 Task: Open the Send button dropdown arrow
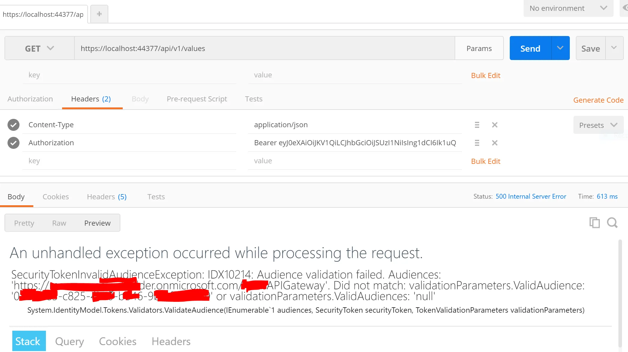pos(560,48)
